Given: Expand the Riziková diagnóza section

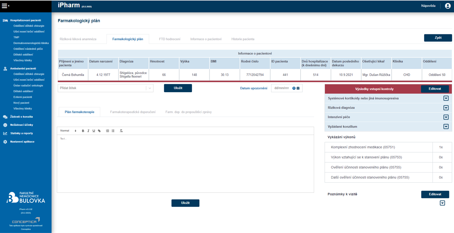Looking at the screenshot, I should (446, 108).
